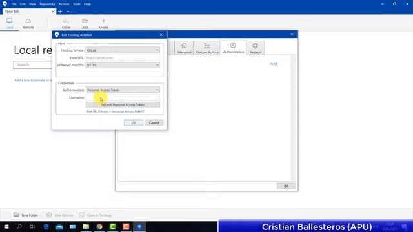Click the Options window vertical scrollbar

pos(293,118)
